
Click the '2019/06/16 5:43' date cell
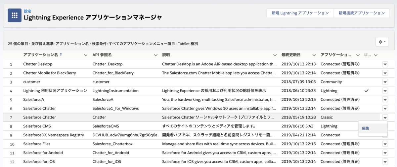pyautogui.click(x=297, y=126)
